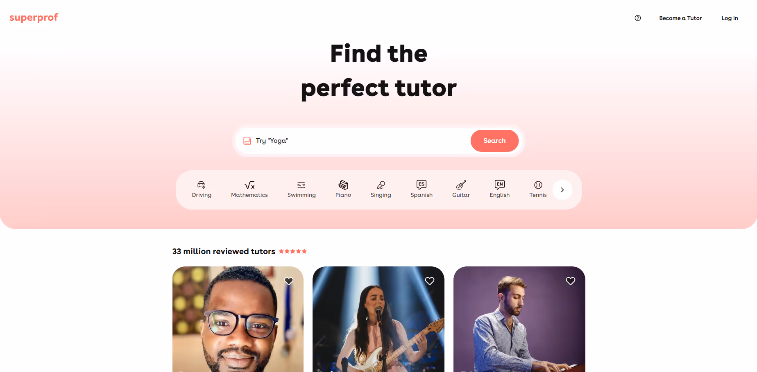
Task: Open the Become a Tutor link
Action: pyautogui.click(x=680, y=18)
